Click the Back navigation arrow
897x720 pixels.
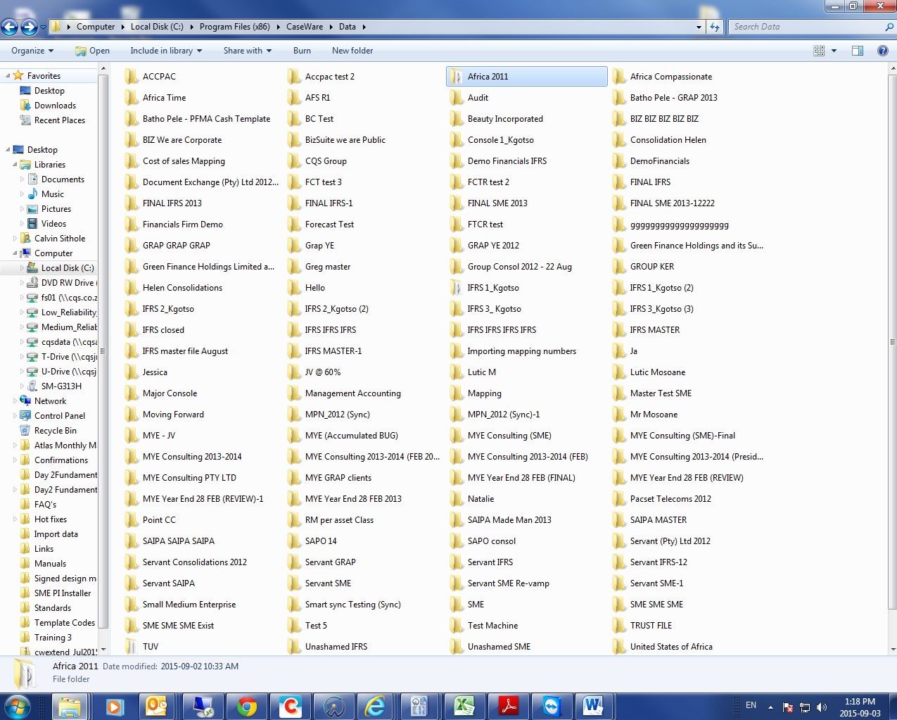[9, 27]
